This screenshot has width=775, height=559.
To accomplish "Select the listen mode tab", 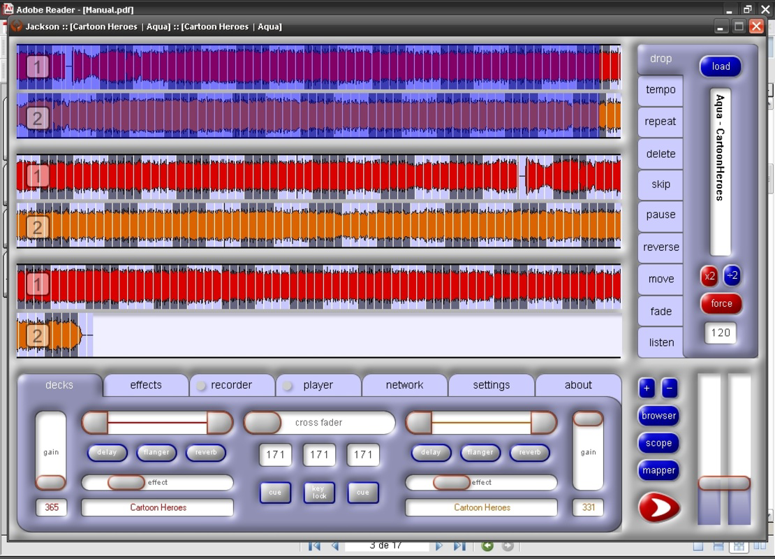I will pos(660,342).
